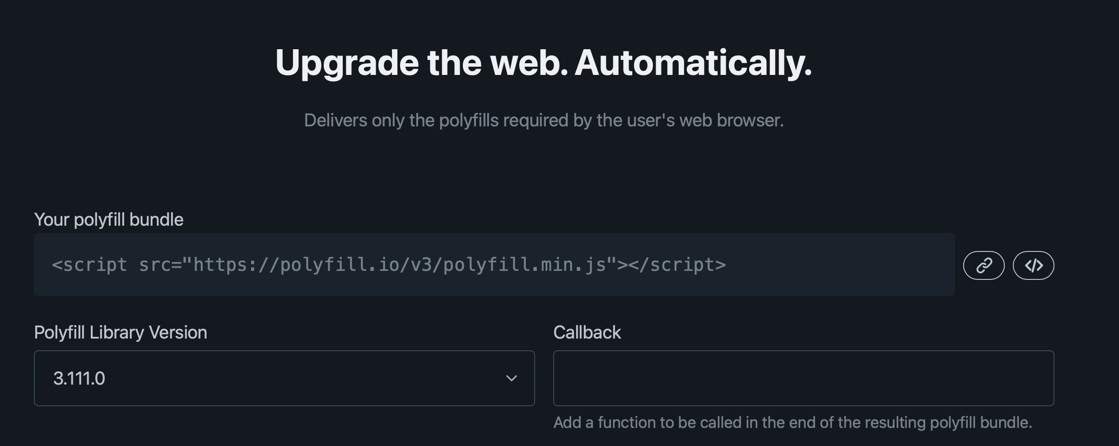Click the Callback helper text below input
Screen dimensions: 1119x446
793,423
